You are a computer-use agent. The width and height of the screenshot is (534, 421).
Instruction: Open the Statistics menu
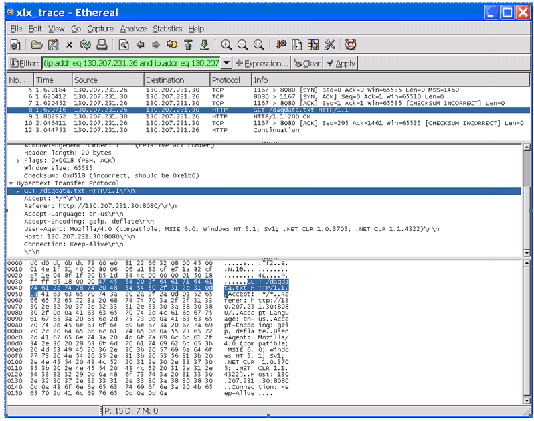(167, 29)
